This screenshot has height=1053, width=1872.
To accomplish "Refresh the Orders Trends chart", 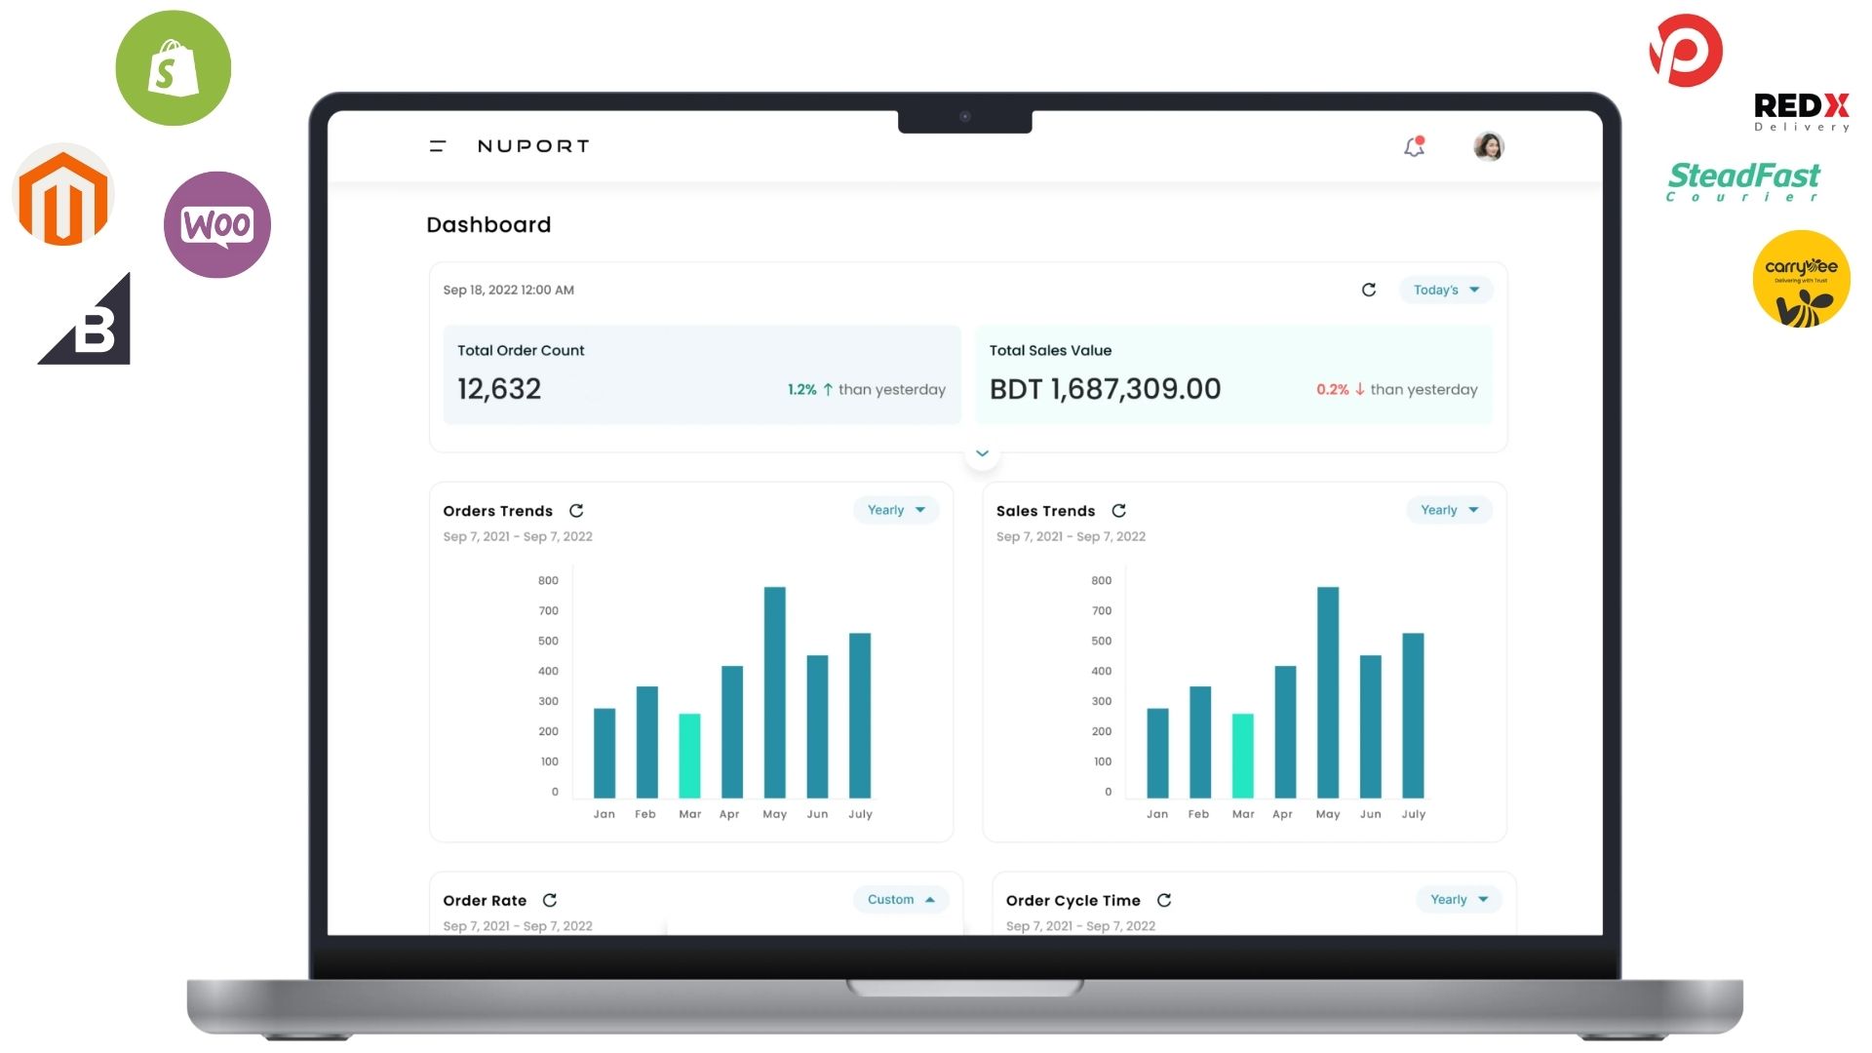I will (576, 510).
